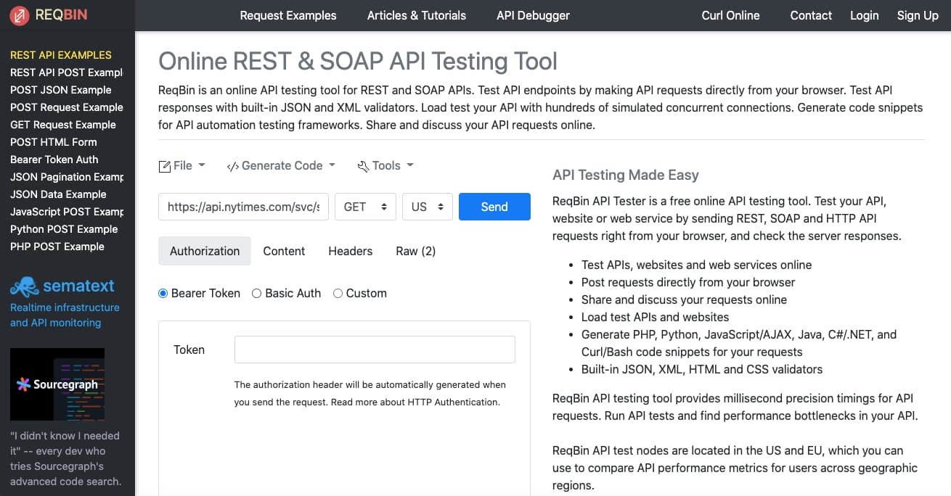This screenshot has width=951, height=496.
Task: Click the ReqBin logo icon
Action: pyautogui.click(x=20, y=15)
